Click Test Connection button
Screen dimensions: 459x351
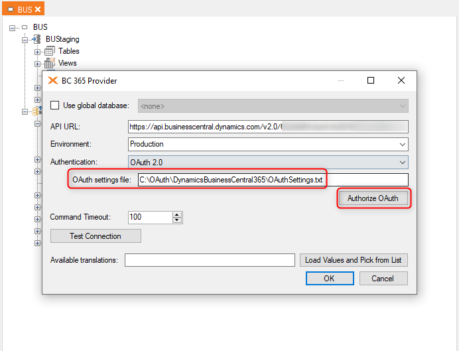(96, 236)
